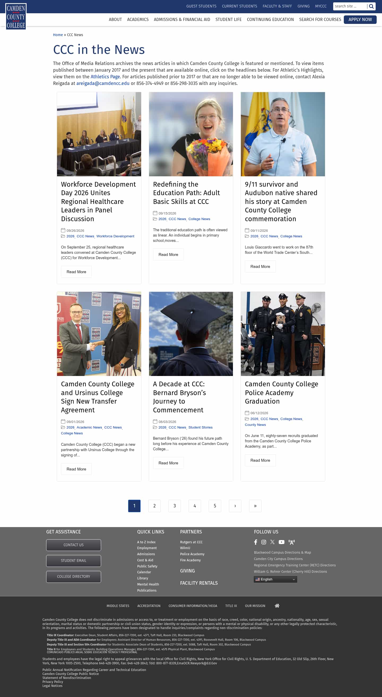Image resolution: width=382 pixels, height=697 pixels.
Task: Read More on 9/11 survivor article
Action: (x=260, y=266)
